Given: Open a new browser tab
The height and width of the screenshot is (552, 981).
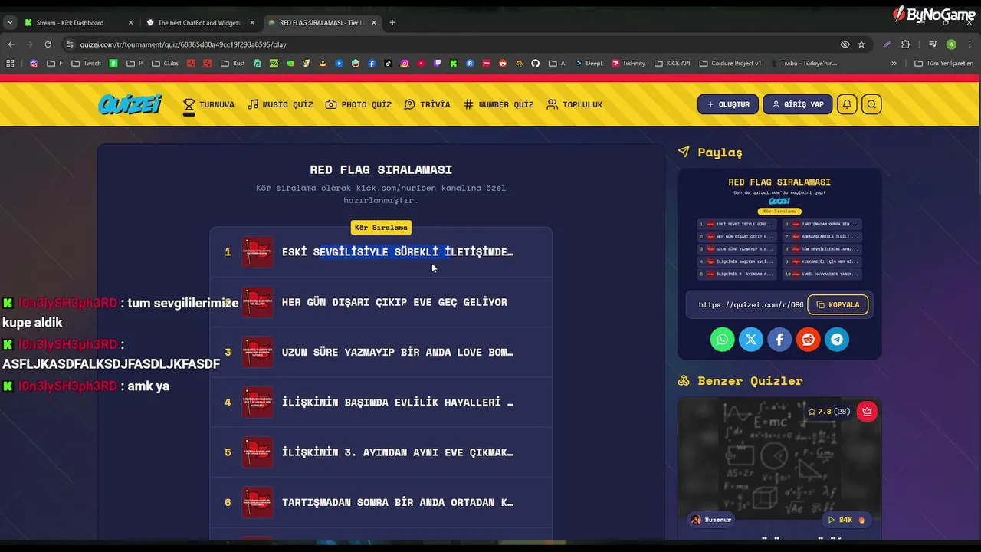Looking at the screenshot, I should pos(392,22).
